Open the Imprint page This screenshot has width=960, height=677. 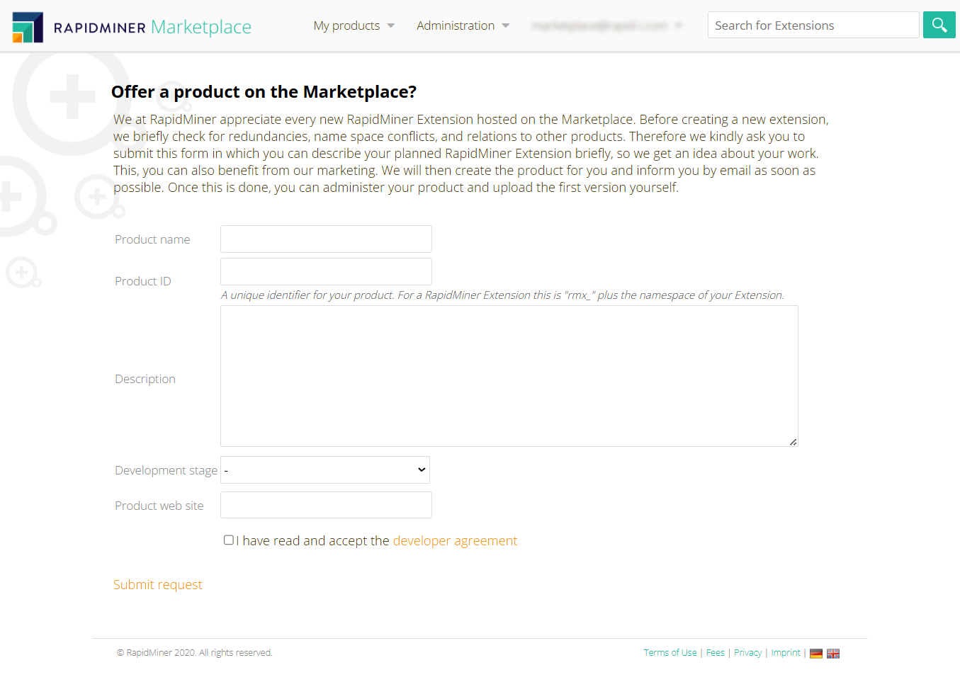785,652
